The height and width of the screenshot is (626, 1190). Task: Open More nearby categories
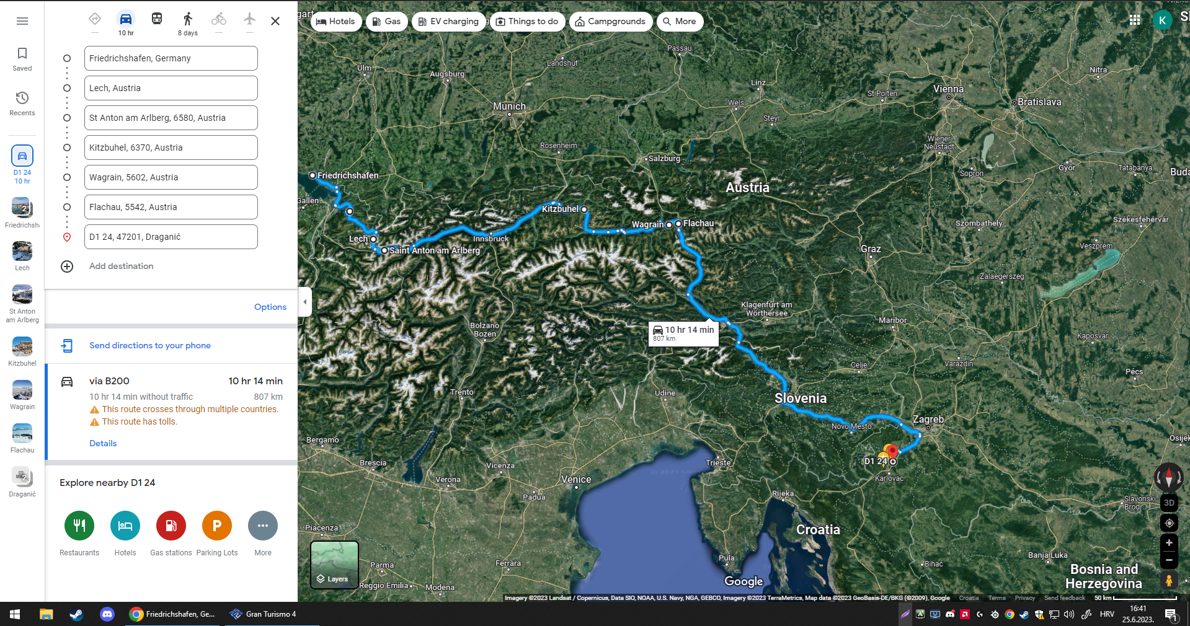(x=263, y=526)
